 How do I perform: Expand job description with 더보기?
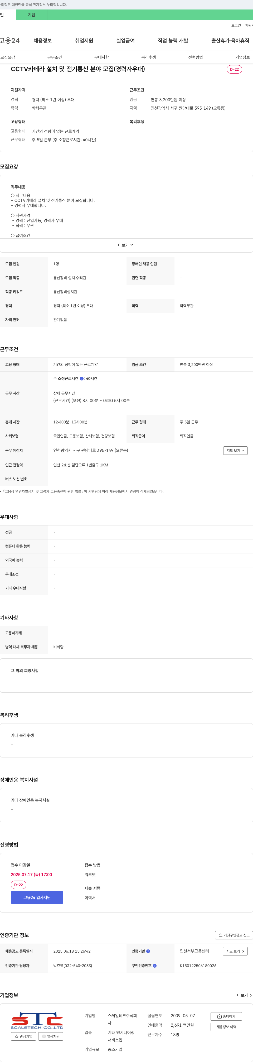click(126, 245)
